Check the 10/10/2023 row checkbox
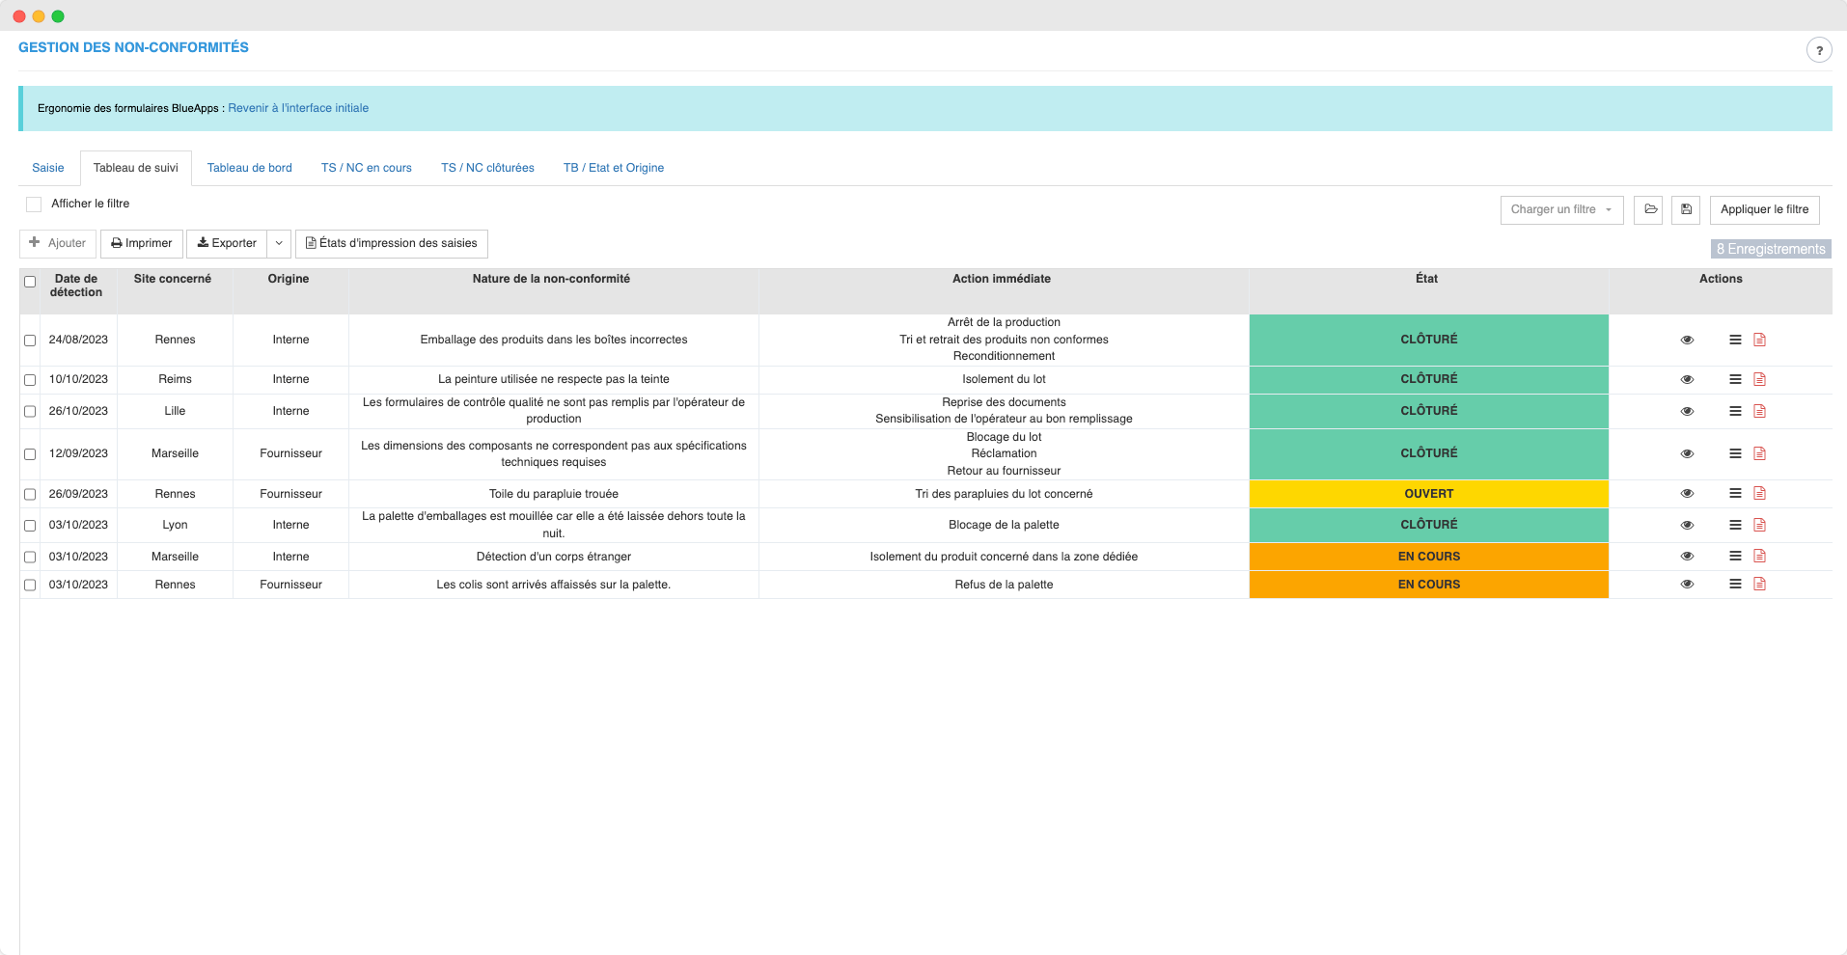Image resolution: width=1847 pixels, height=955 pixels. click(30, 380)
